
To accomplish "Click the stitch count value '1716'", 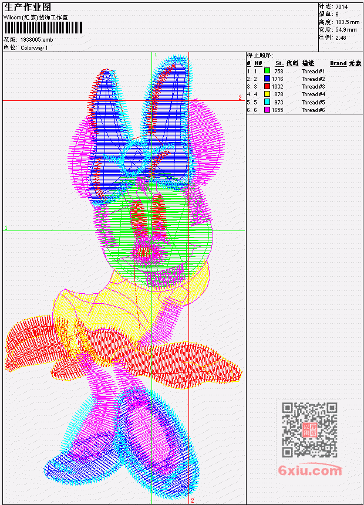I will click(x=278, y=79).
